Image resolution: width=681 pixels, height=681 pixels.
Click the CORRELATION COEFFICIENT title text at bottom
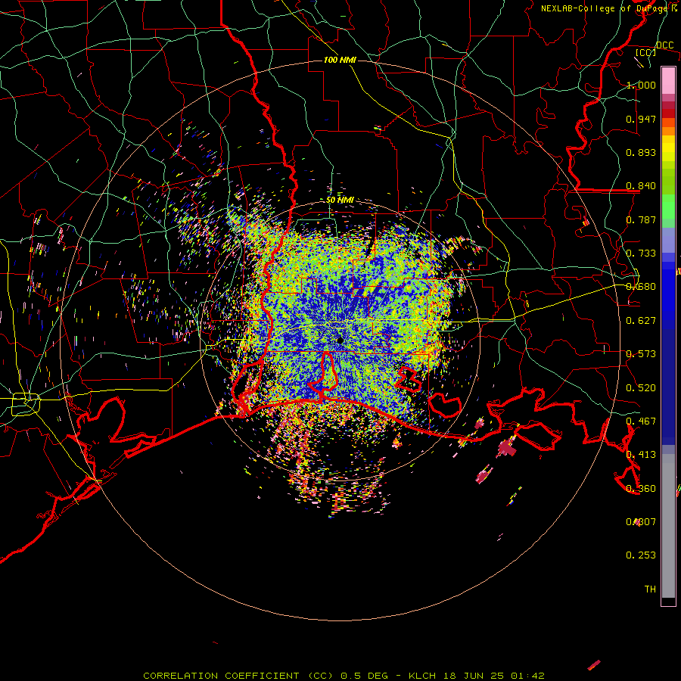point(221,676)
